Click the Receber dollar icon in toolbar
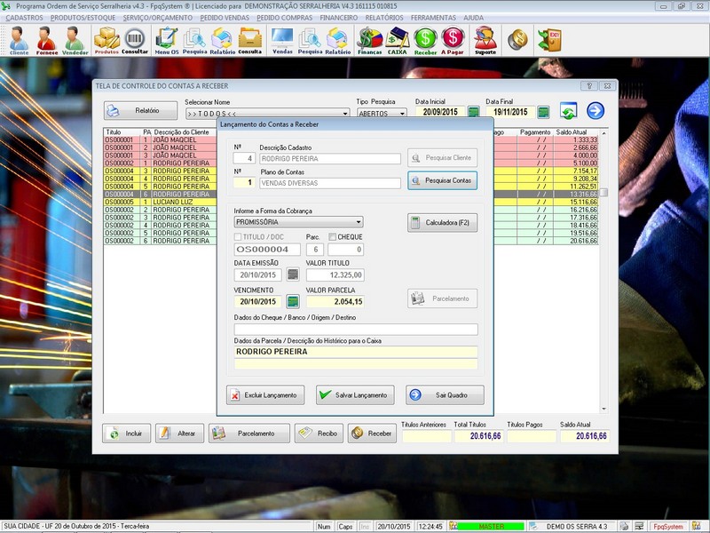 [425, 40]
